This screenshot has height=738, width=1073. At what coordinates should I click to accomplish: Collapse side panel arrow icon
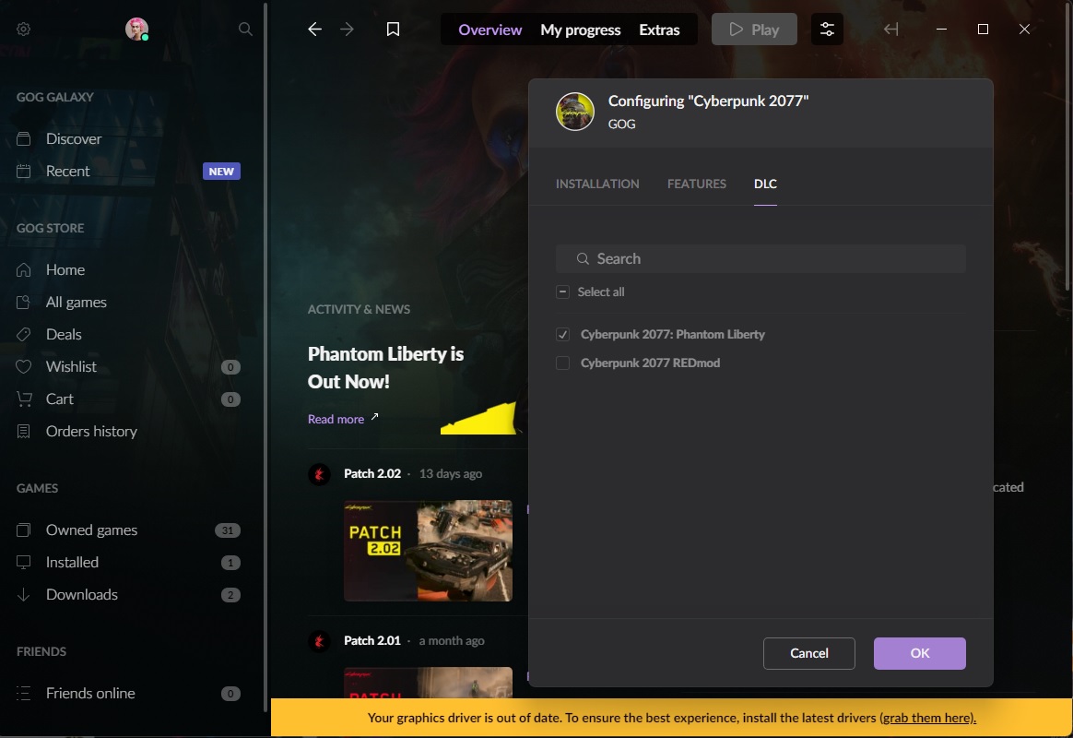coord(890,29)
